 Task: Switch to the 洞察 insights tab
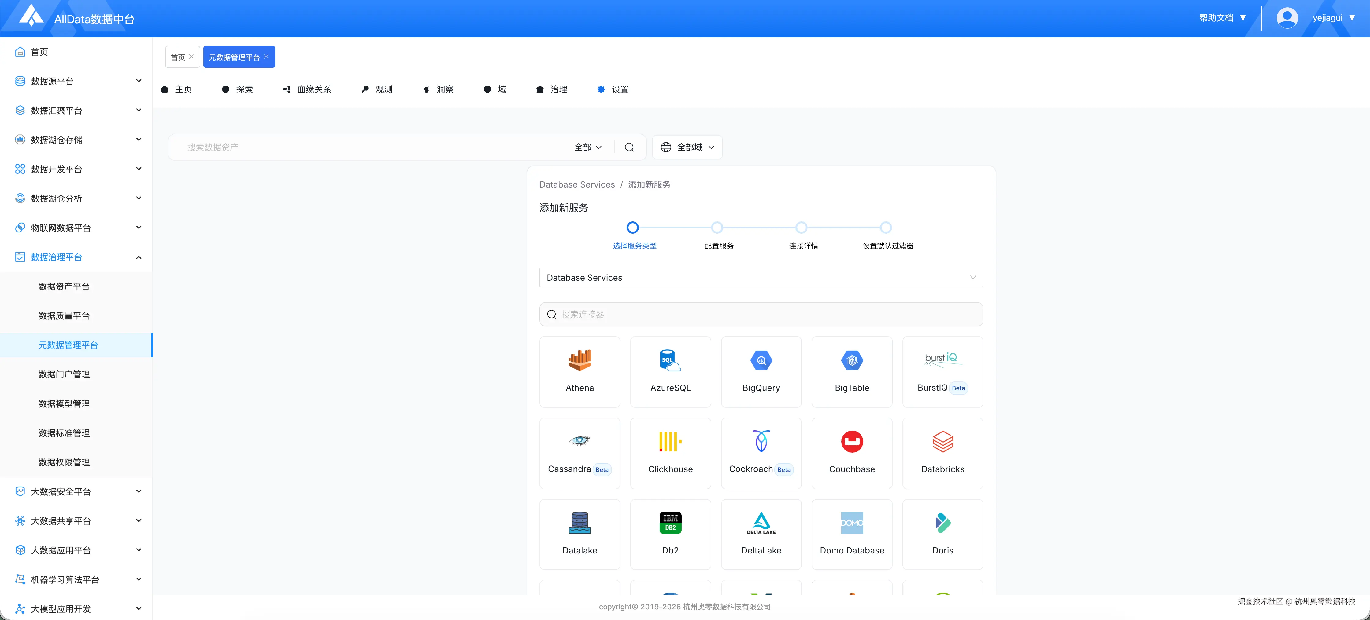click(x=438, y=89)
